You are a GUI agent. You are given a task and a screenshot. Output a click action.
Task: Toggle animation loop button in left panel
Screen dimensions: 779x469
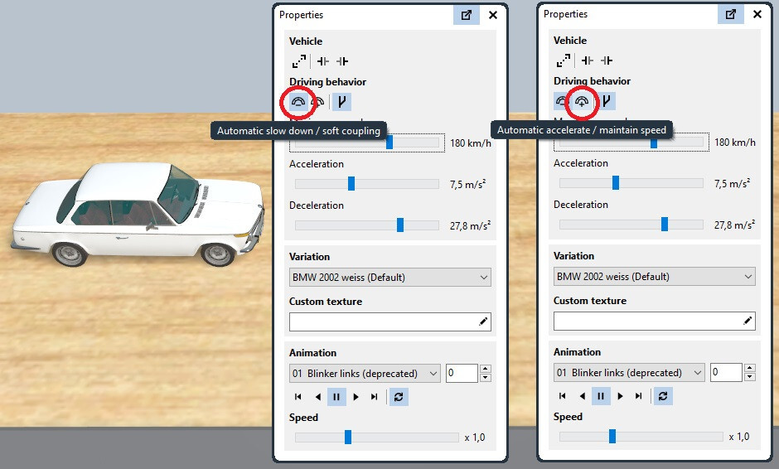coord(399,396)
